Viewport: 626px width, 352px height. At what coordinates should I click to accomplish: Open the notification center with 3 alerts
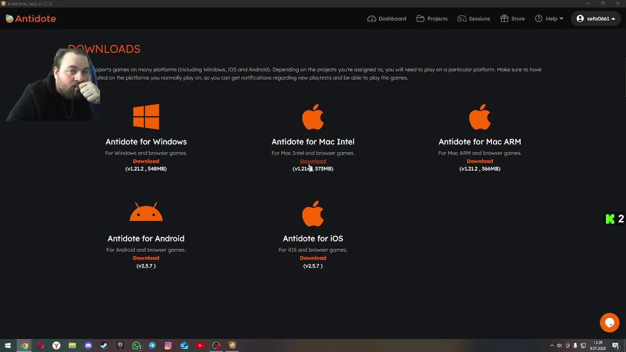616,346
